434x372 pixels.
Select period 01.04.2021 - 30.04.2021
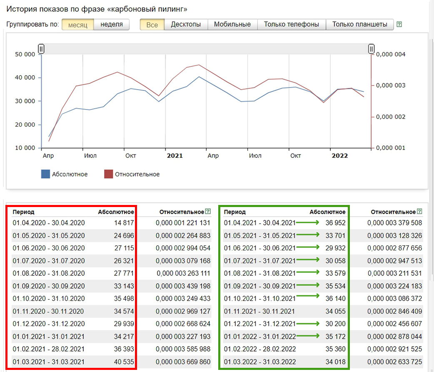click(260, 223)
